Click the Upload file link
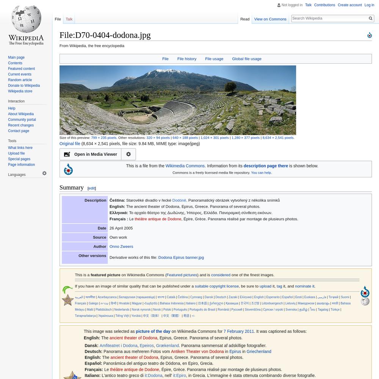The height and width of the screenshot is (379, 379). click(16, 153)
